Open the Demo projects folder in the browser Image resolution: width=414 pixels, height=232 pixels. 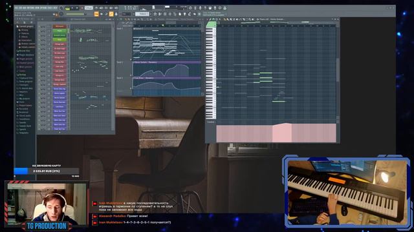click(25, 82)
